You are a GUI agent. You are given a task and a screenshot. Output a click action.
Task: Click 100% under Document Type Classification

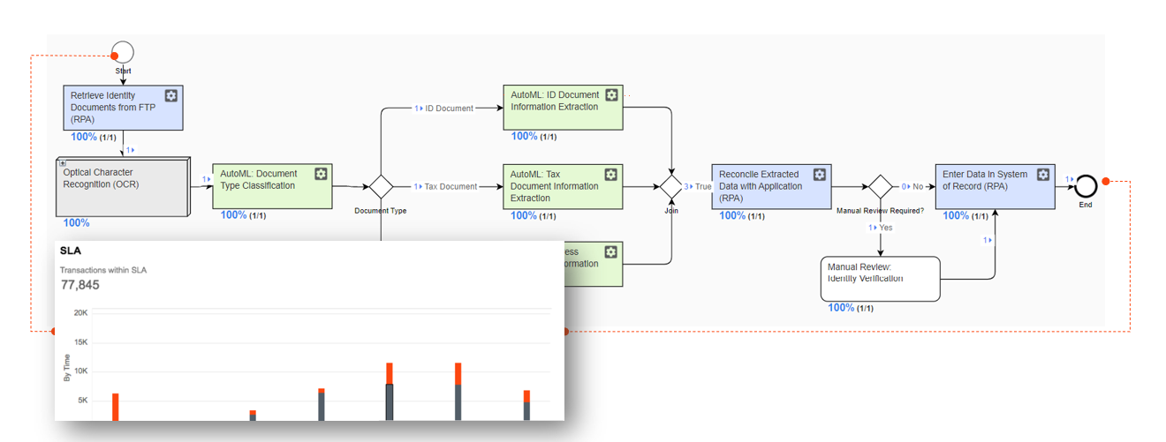[233, 214]
